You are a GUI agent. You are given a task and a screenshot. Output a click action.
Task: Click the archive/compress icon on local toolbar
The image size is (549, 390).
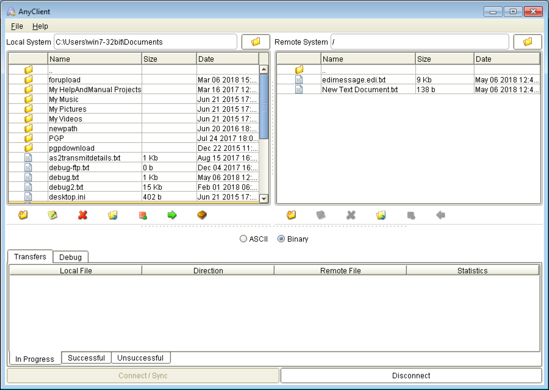201,215
